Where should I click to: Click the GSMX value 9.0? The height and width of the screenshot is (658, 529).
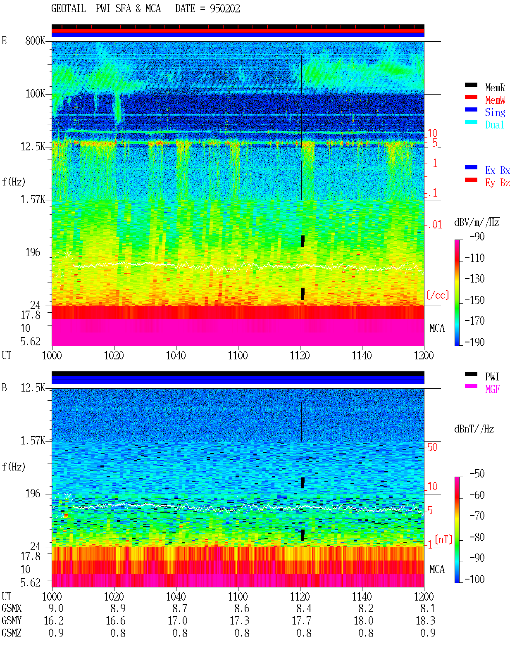coord(56,608)
